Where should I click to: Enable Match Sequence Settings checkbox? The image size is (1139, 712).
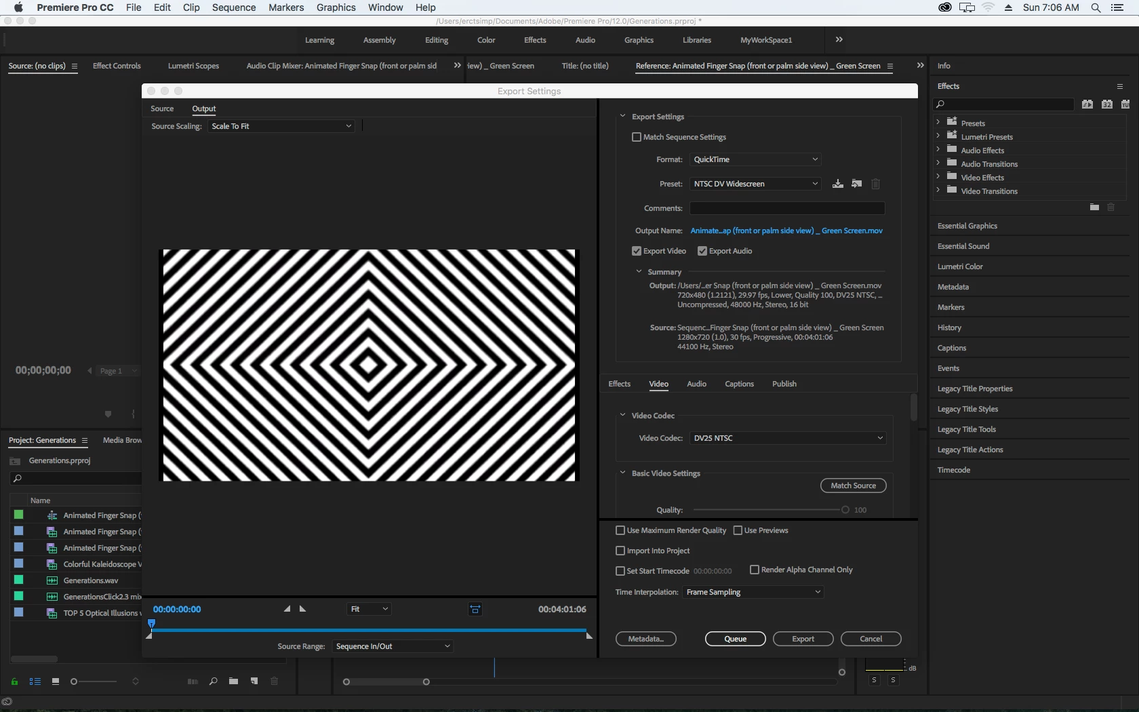pos(636,137)
